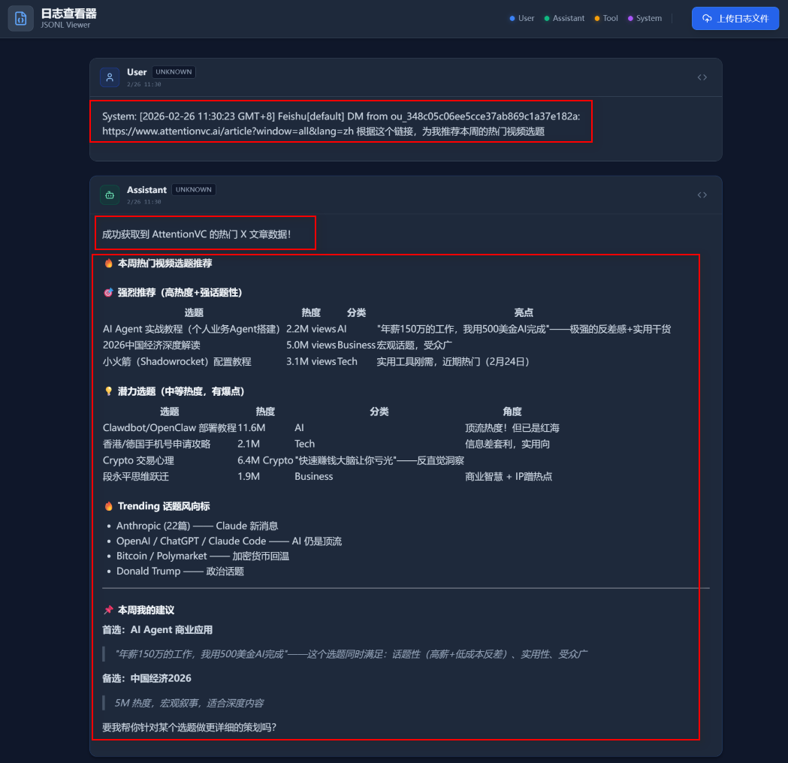Click the '强烈推荐（高热度+强话题性）' heading

173,292
